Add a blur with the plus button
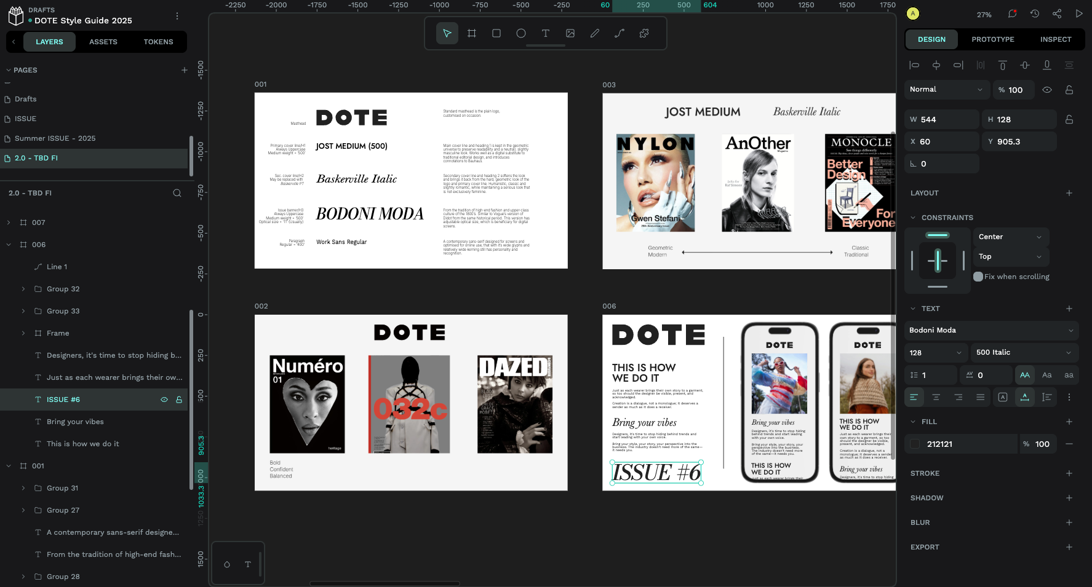Viewport: 1092px width, 587px height. [1069, 522]
